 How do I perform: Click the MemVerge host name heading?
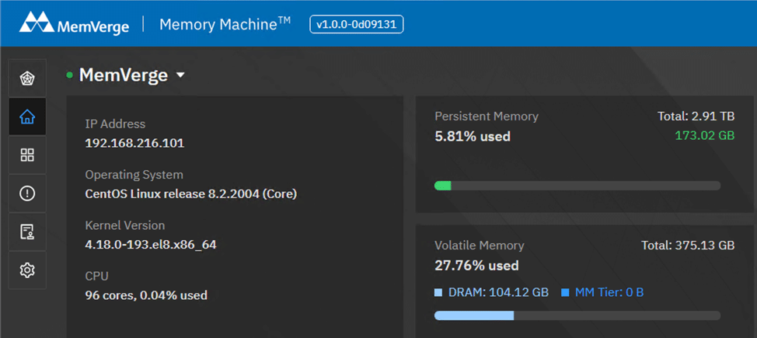click(x=123, y=75)
